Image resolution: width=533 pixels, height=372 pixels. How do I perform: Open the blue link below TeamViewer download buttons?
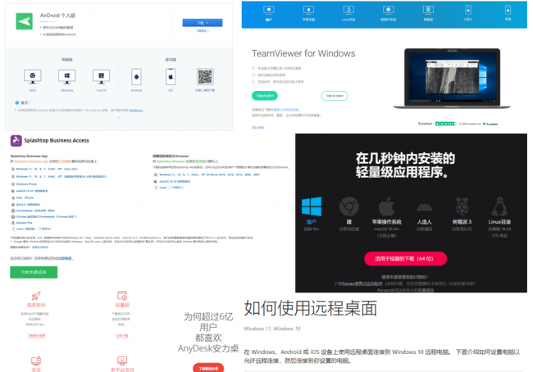click(x=286, y=110)
